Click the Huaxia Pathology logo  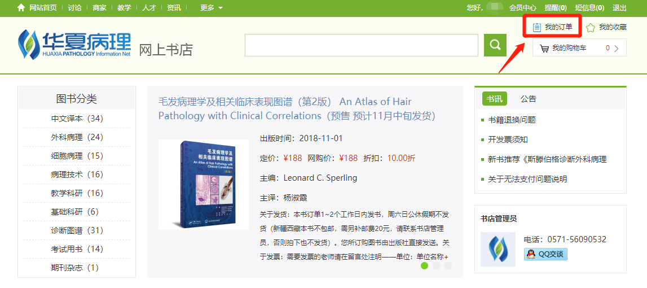[x=74, y=43]
